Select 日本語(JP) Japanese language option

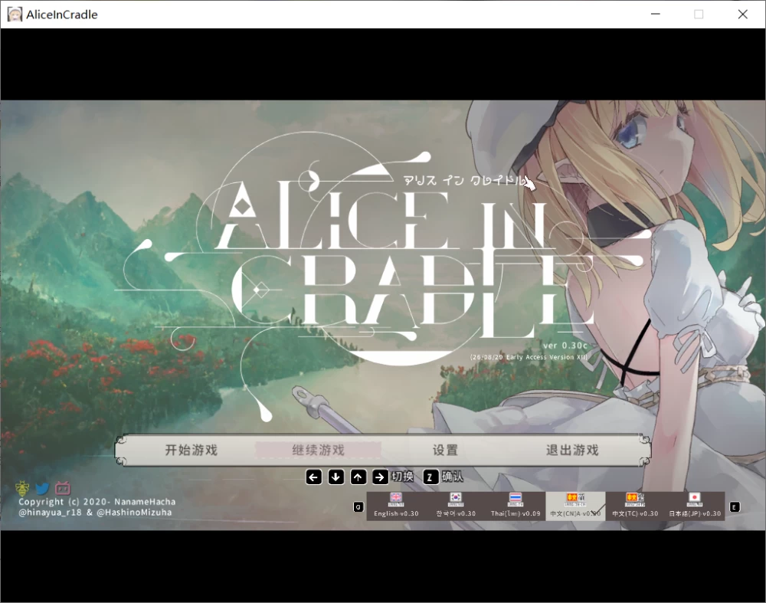tap(695, 506)
